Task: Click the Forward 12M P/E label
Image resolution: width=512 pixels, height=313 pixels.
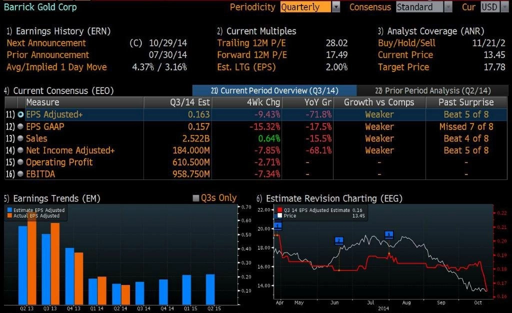Action: click(x=252, y=55)
